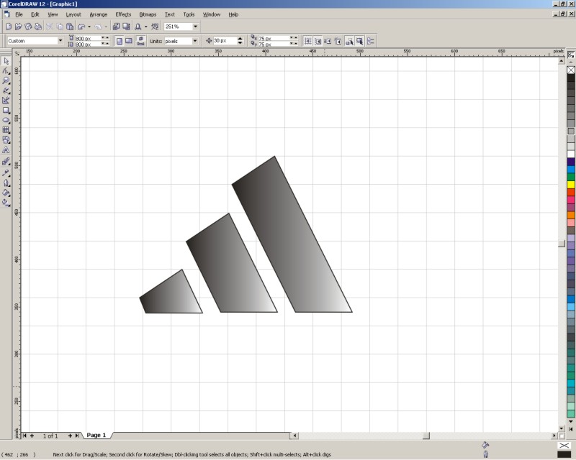This screenshot has height=460, width=576.
Task: Pick the yellow color swatch
Action: tap(571, 184)
